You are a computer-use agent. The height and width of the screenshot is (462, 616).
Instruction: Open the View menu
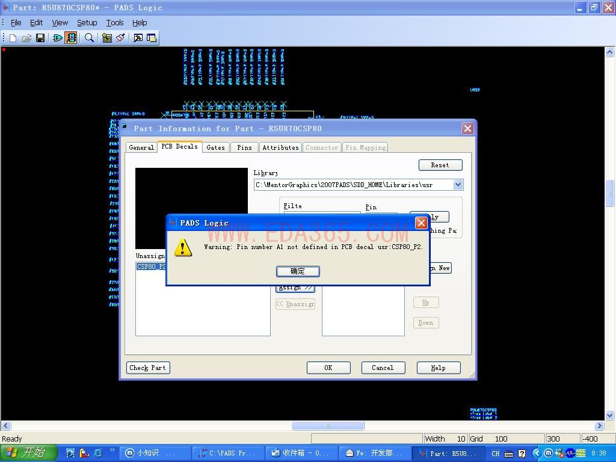tap(60, 23)
